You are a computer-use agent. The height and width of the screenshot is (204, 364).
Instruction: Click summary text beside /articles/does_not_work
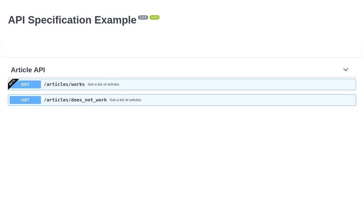tap(125, 100)
